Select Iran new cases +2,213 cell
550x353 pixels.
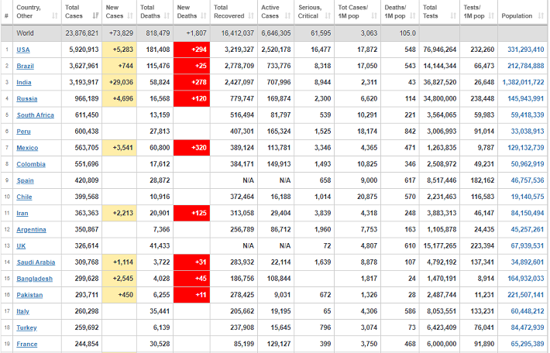click(119, 213)
